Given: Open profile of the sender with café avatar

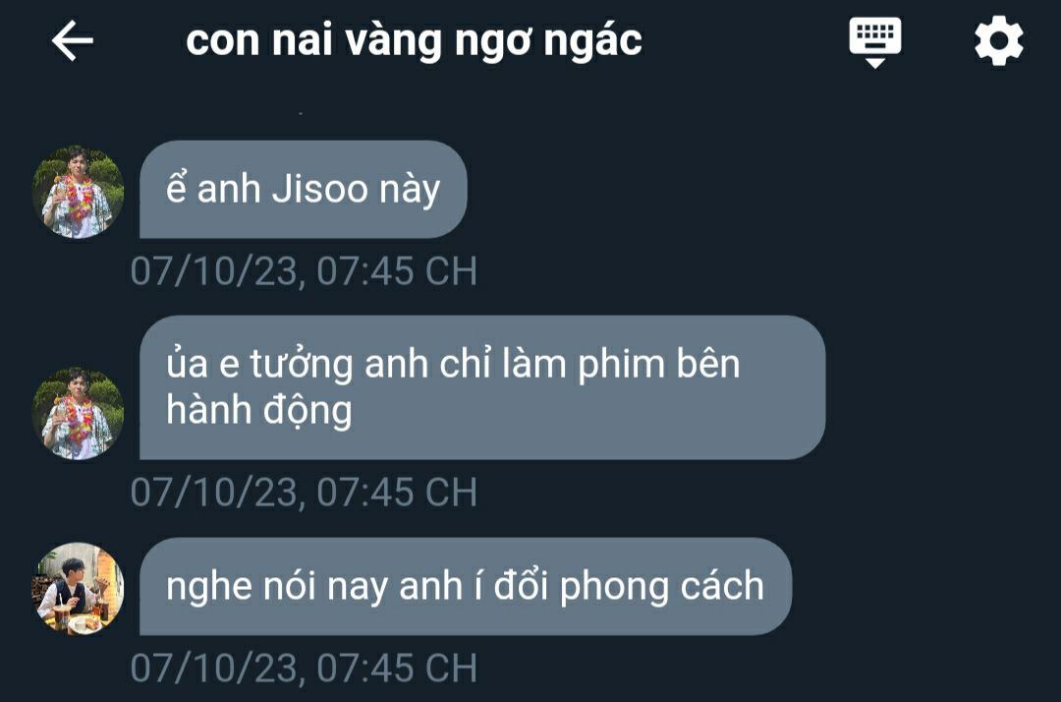Looking at the screenshot, I should [78, 588].
